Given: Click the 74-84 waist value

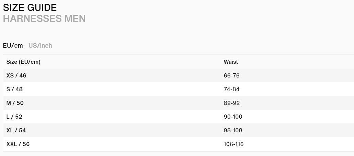Looking at the screenshot, I should (x=231, y=89).
